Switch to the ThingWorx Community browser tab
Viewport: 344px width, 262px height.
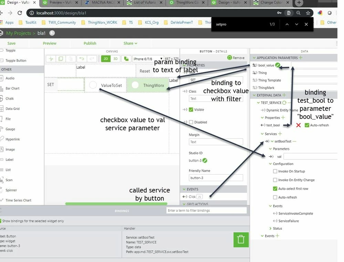187,3
